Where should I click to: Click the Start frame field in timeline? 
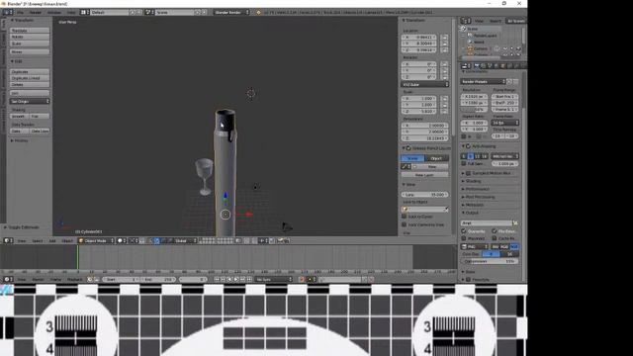coord(121,279)
